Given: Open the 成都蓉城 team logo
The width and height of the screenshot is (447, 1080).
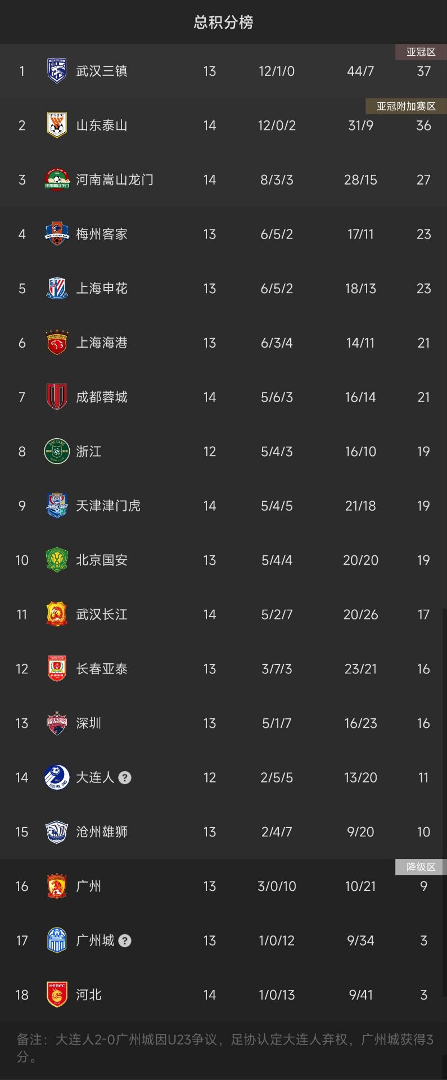Looking at the screenshot, I should (57, 397).
